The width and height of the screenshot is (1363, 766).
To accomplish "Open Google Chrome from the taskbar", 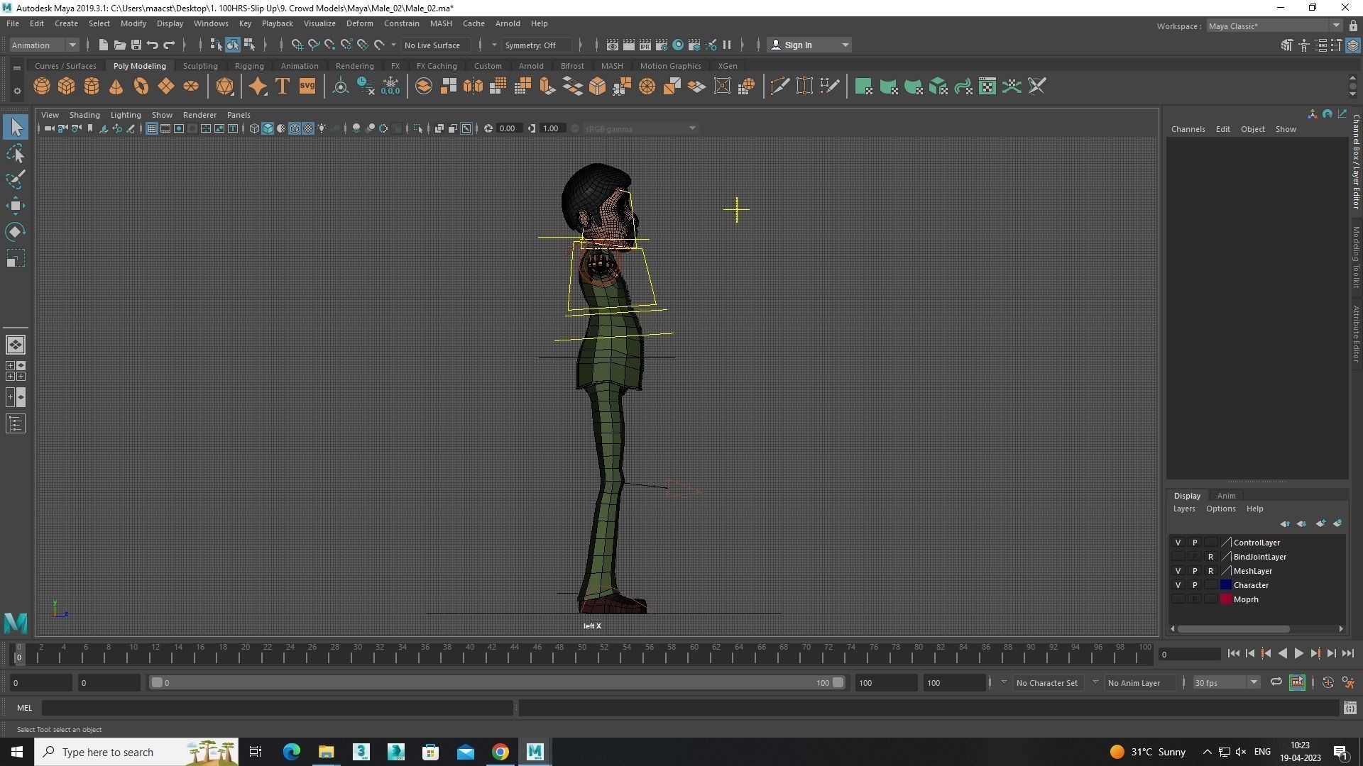I will click(500, 752).
